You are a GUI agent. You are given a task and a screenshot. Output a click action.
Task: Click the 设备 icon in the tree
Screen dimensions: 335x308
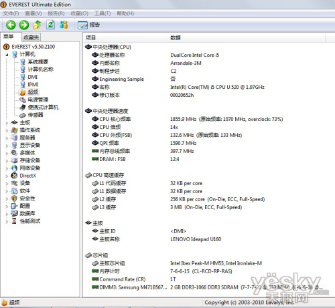coord(14,183)
